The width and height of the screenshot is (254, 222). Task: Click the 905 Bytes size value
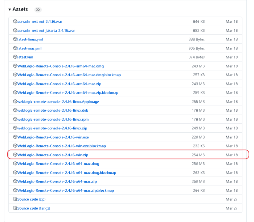coord(197,48)
